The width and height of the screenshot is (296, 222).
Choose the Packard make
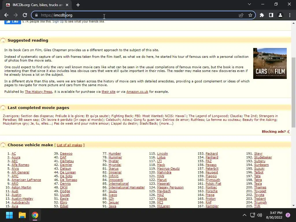point(212,154)
